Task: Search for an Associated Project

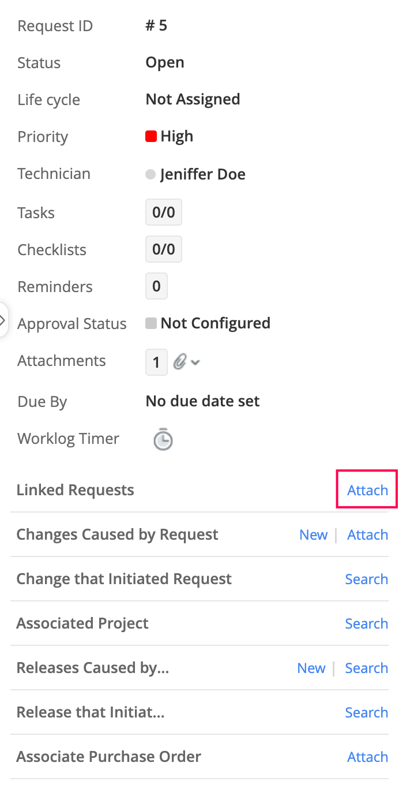Action: (x=366, y=623)
